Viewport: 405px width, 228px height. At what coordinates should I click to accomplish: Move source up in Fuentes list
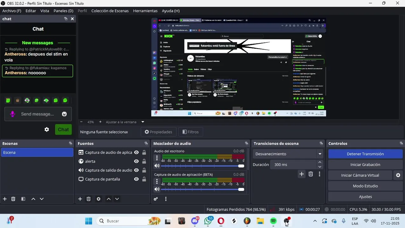pos(109,199)
